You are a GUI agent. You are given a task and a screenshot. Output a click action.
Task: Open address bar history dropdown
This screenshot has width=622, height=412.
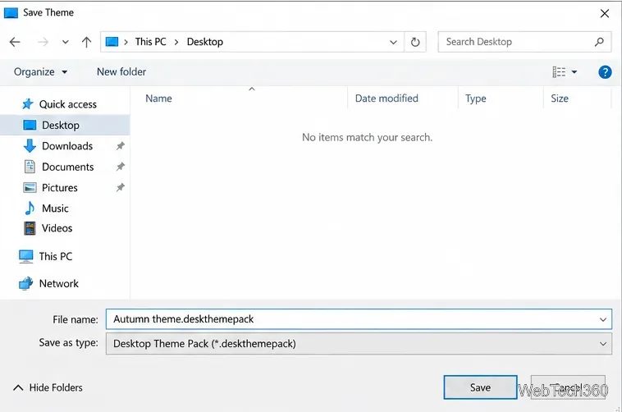(393, 42)
